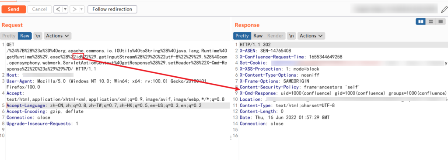Click the X-Confluence-Request-Time header
This screenshot has width=448, height=160.
tap(291, 57)
